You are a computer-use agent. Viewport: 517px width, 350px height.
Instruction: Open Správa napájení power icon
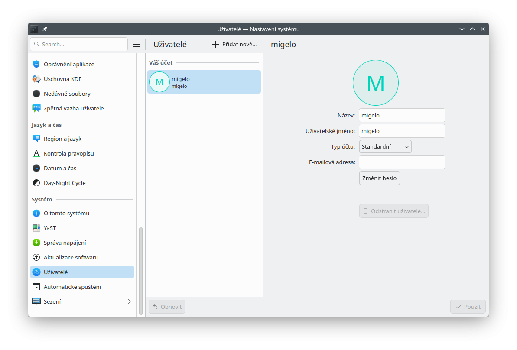tap(36, 243)
